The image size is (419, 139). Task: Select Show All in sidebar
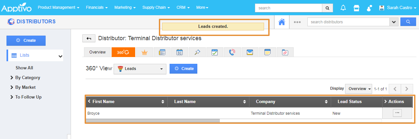coord(24,68)
